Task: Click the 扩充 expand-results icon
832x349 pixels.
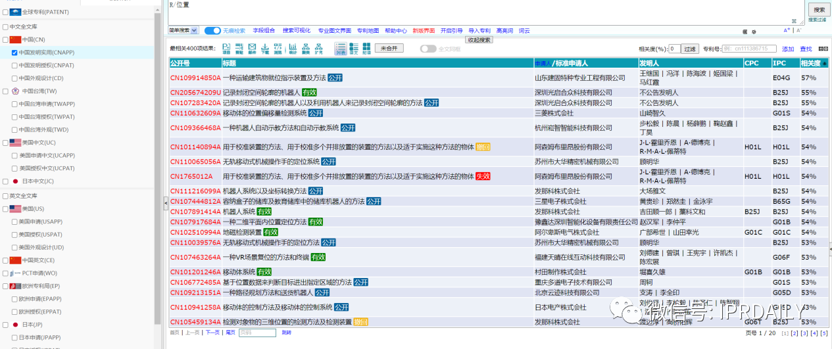Action: 319,48
